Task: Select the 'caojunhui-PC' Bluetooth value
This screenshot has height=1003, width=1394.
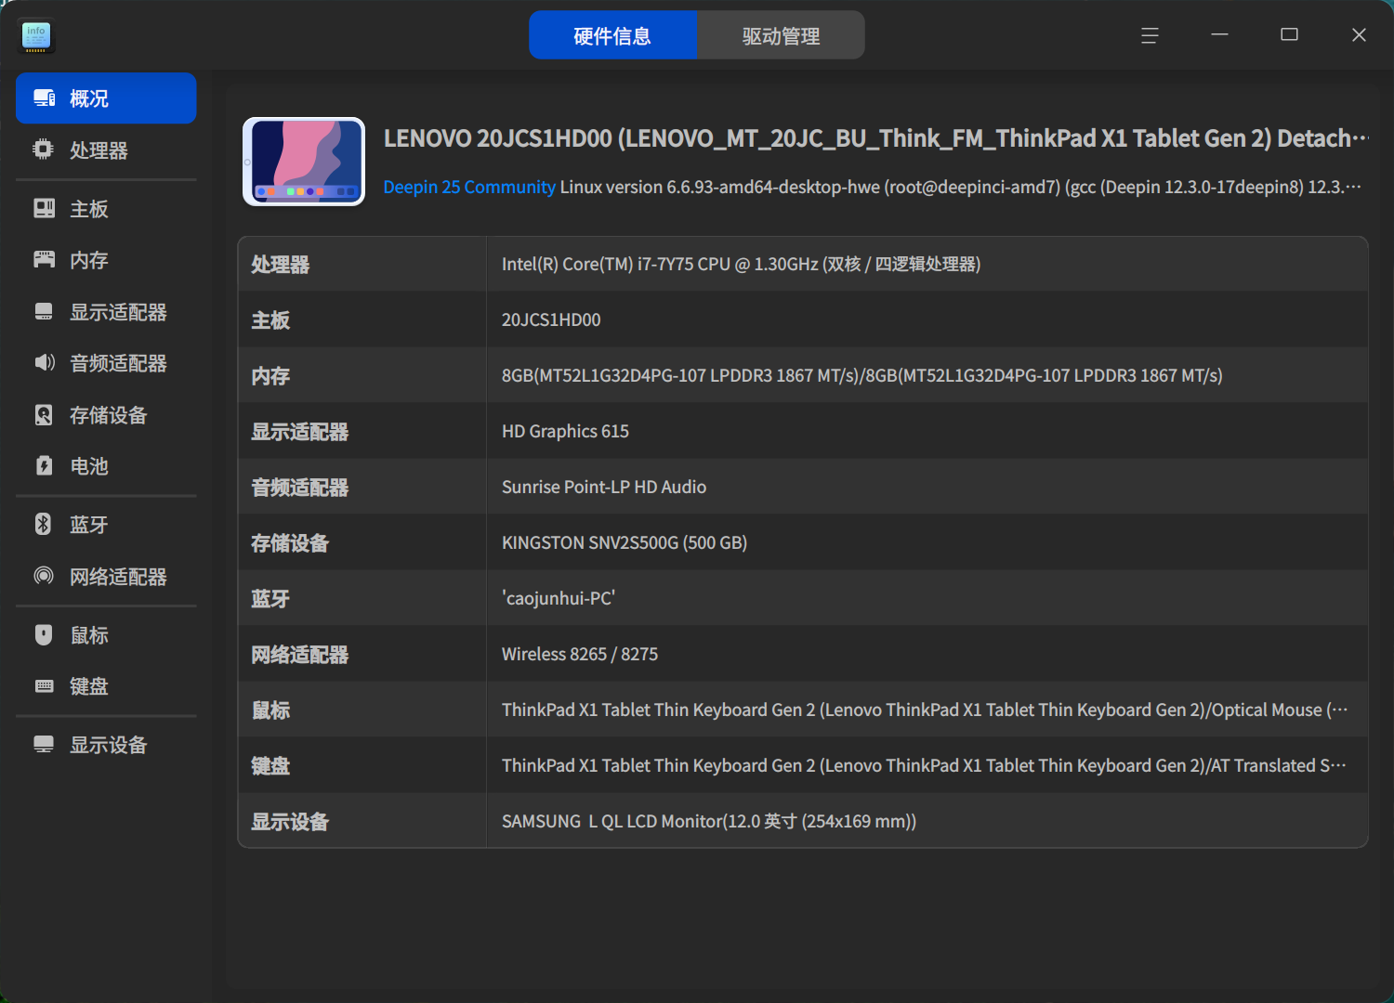Action: (559, 598)
